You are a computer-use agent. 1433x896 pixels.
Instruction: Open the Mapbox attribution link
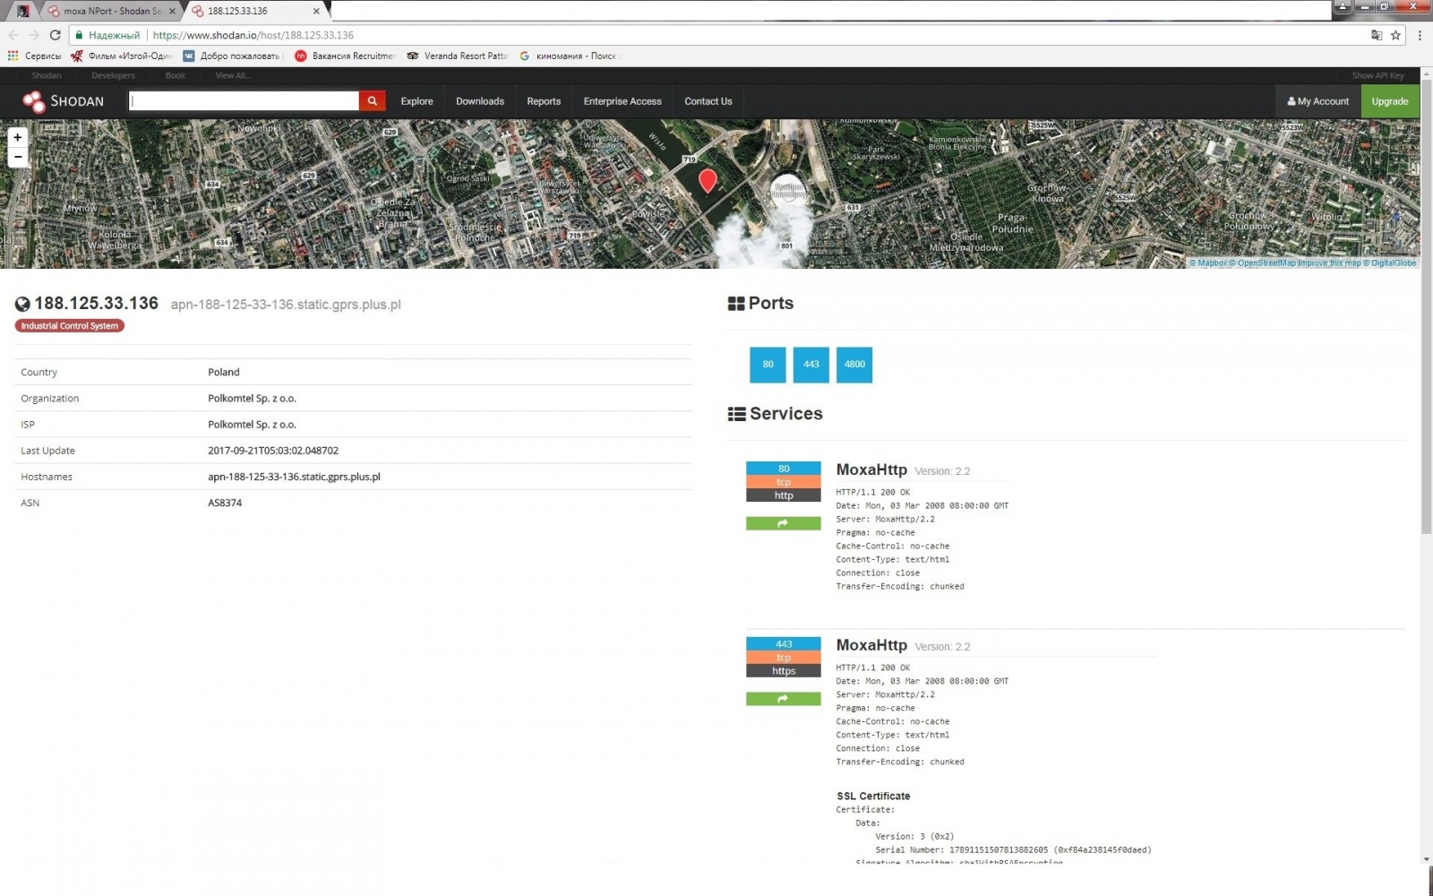(x=1208, y=263)
